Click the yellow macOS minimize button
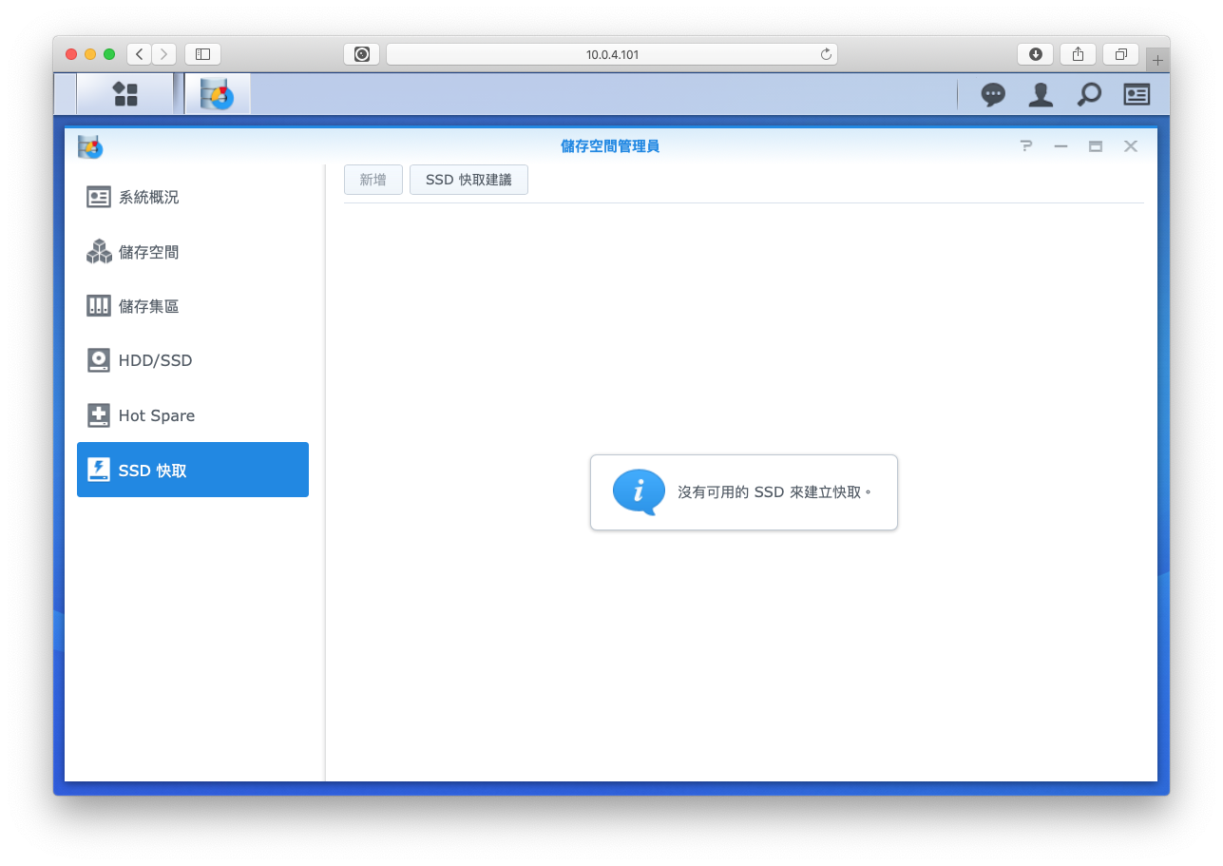This screenshot has width=1223, height=866. click(90, 54)
